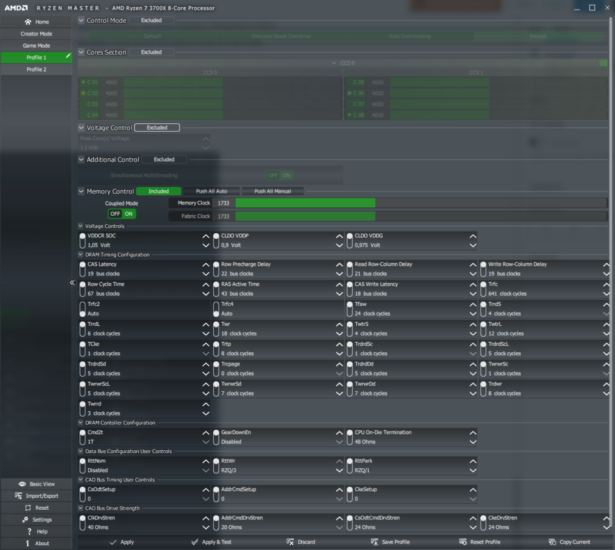
Task: Click the Fabric Clock slider bar
Action: coord(421,216)
